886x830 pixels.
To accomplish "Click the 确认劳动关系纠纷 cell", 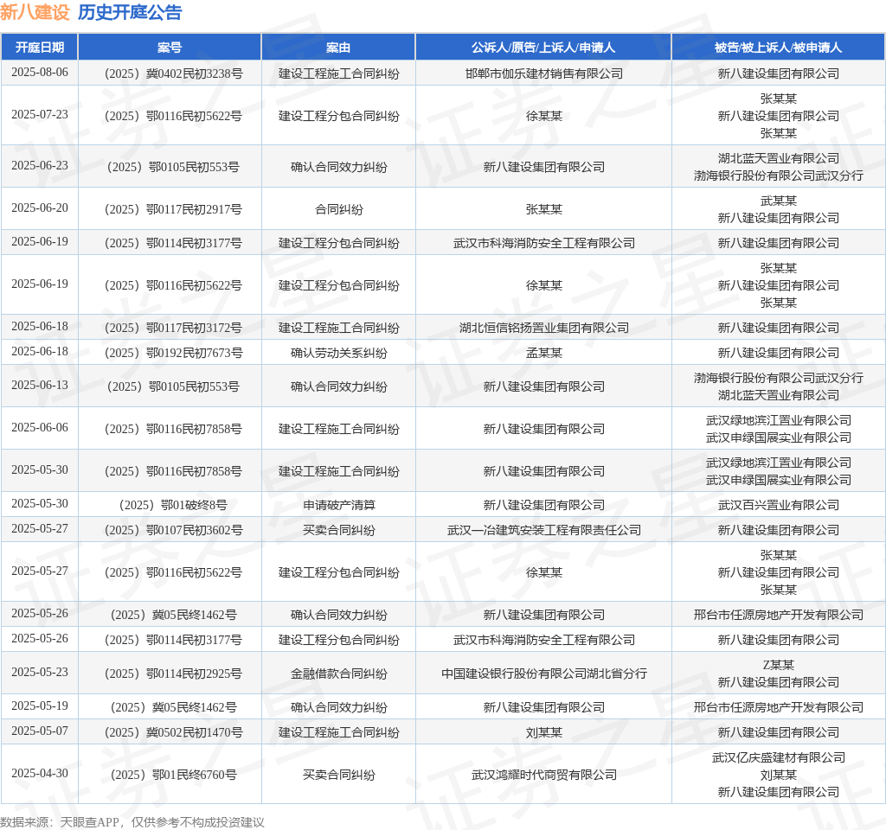I will [338, 353].
